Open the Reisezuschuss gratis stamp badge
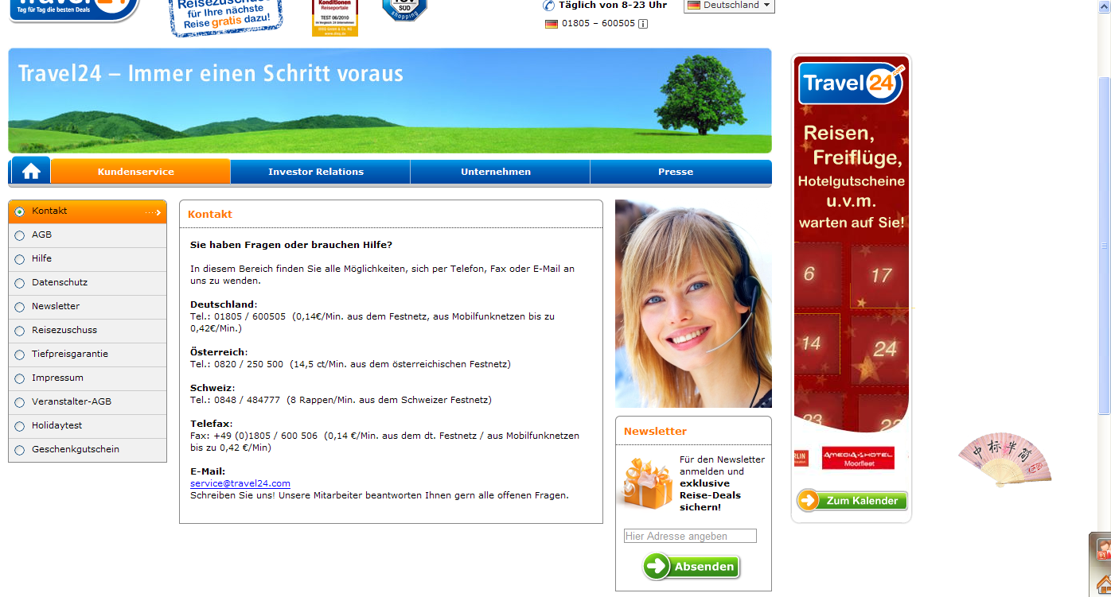The width and height of the screenshot is (1111, 597). coord(226,17)
